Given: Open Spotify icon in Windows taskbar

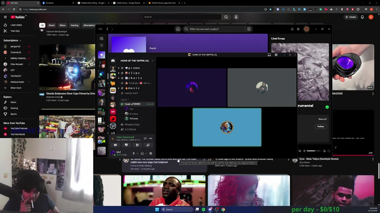Looking at the screenshot, I should tap(203, 209).
